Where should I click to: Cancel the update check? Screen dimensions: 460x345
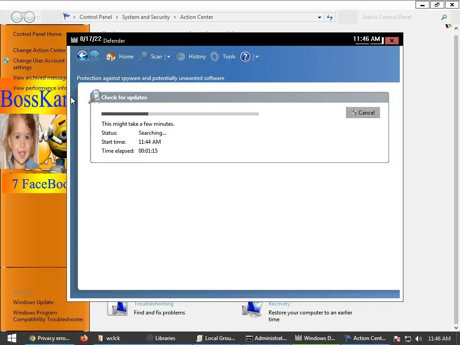[363, 112]
